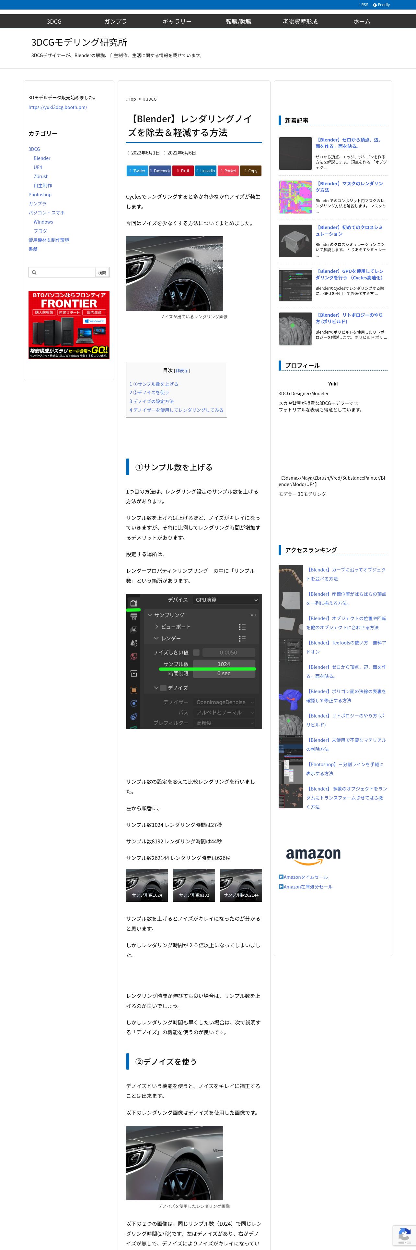Screen dimensions: 416x1250
Task: Click the reCAPTCHA badge icon
Action: [x=404, y=1235]
